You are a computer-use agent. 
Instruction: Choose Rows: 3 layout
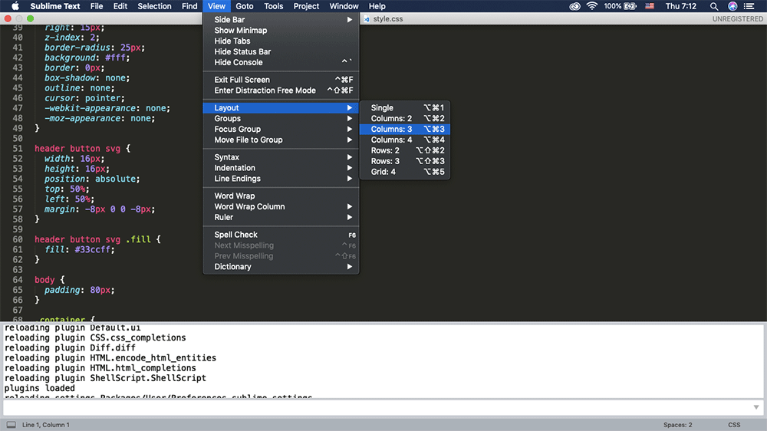404,161
